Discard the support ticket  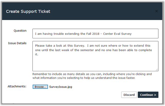tap(129, 95)
